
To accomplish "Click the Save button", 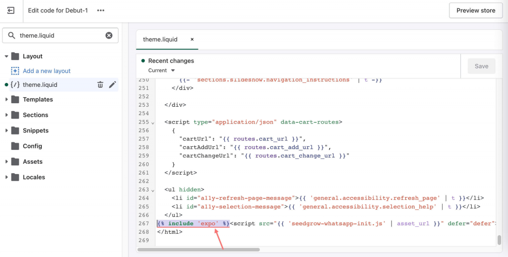I will (481, 66).
